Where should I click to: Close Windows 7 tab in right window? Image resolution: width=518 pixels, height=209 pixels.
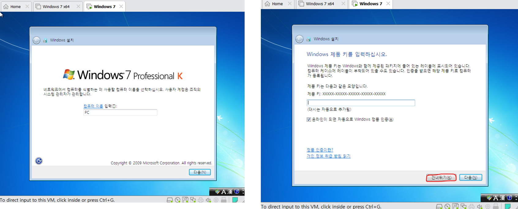388,4
